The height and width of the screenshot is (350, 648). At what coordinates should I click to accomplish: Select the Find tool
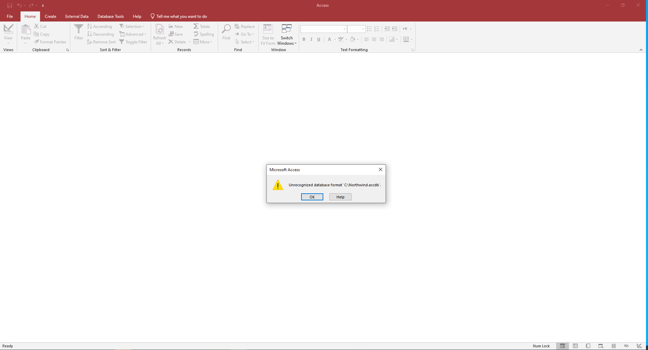226,32
